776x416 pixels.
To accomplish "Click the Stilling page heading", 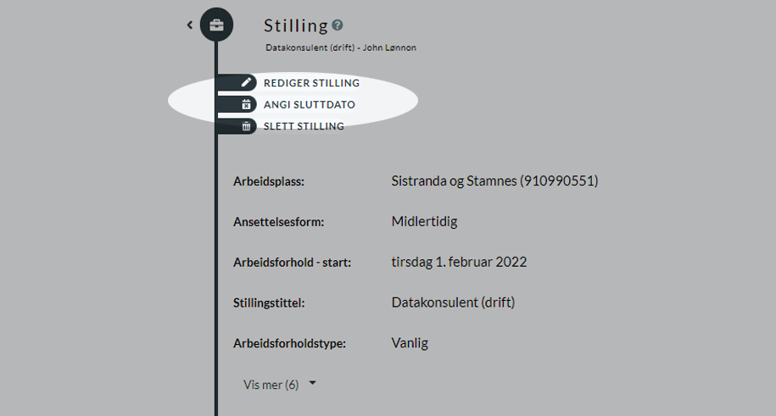I will coord(295,25).
